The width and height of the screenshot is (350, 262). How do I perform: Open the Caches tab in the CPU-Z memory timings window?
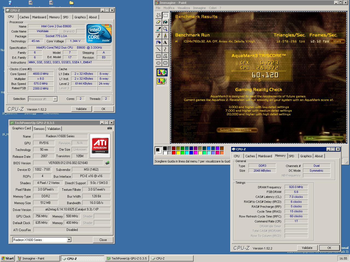click(x=250, y=156)
